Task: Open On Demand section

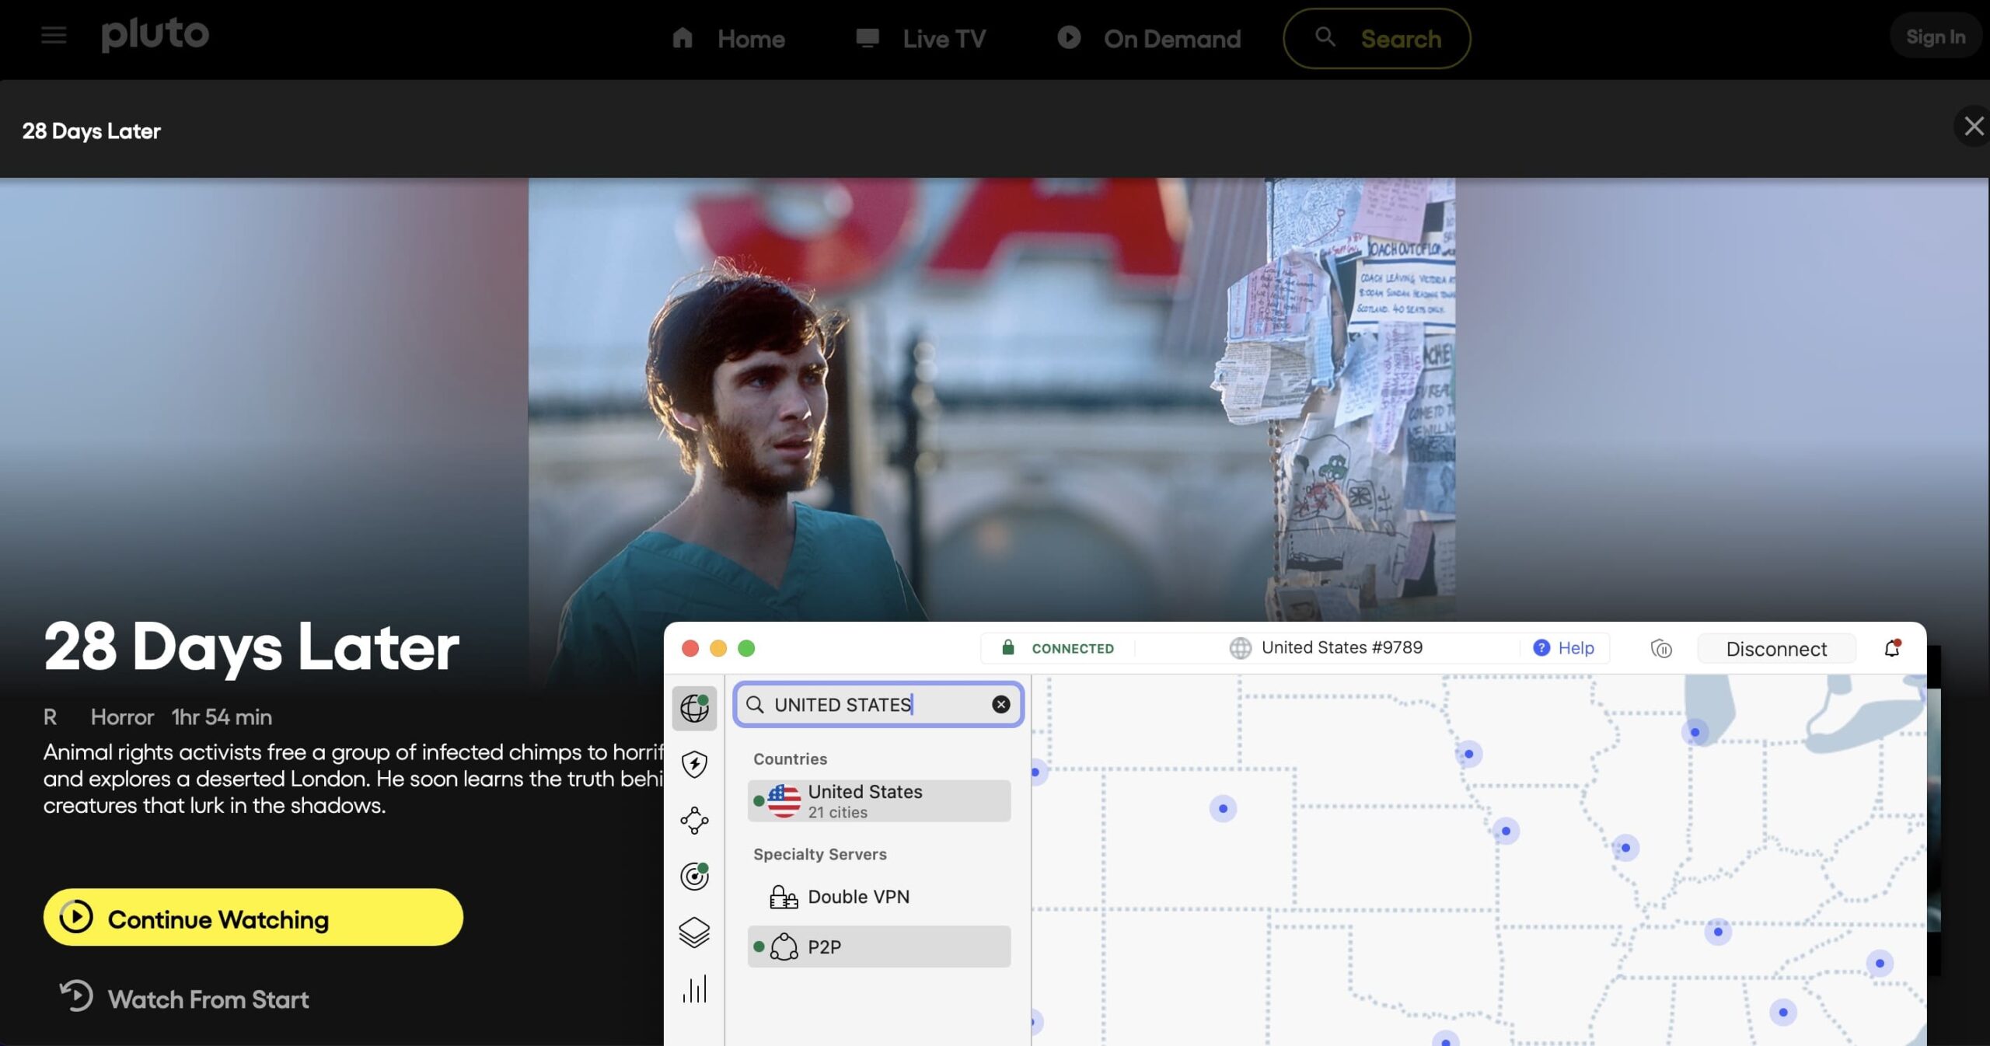Action: pos(1149,39)
